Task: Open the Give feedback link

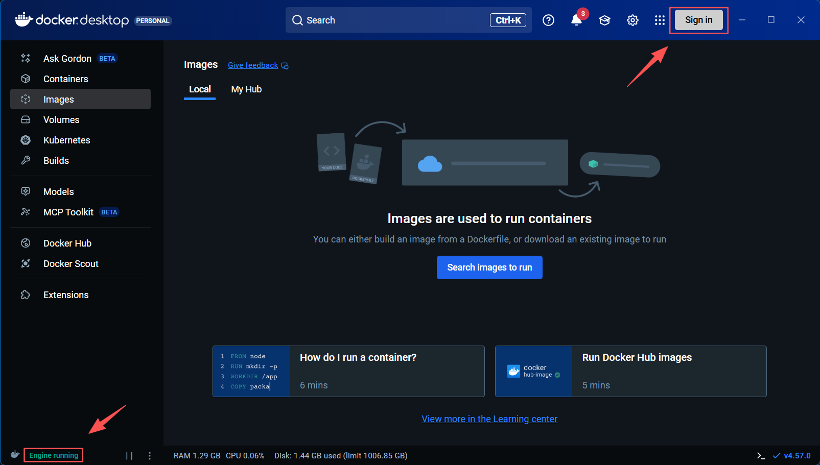Action: tap(253, 65)
